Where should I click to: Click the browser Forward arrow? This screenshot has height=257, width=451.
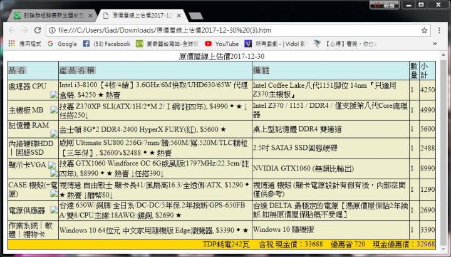[24, 30]
